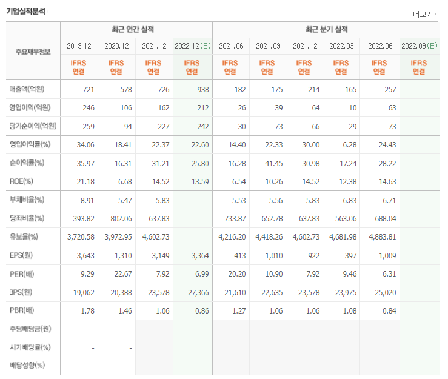Image resolution: width=448 pixels, height=379 pixels.
Task: Select the 유보율(%) row label
Action: pyautogui.click(x=24, y=236)
